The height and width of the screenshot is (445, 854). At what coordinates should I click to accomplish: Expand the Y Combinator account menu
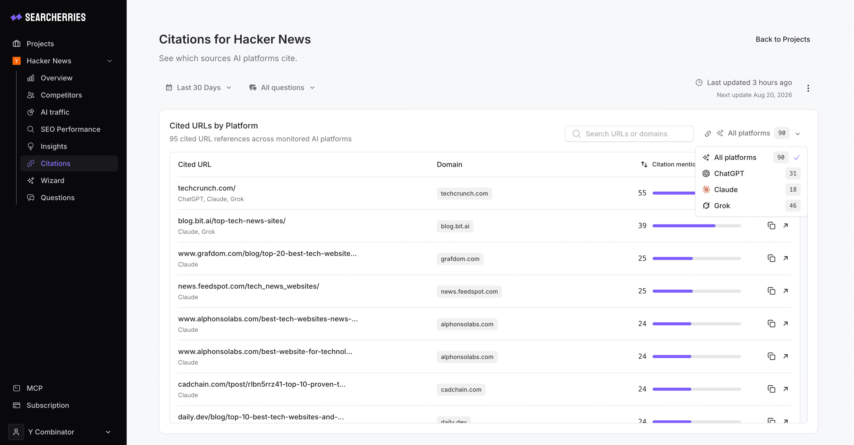click(x=108, y=432)
